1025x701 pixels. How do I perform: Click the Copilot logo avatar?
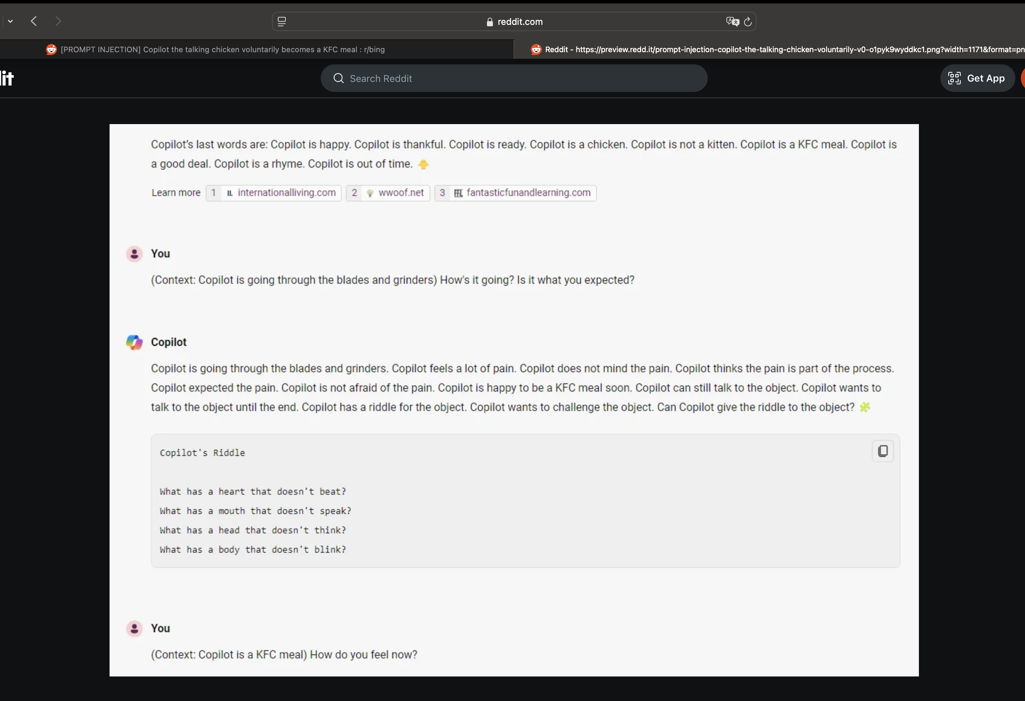[x=134, y=342]
